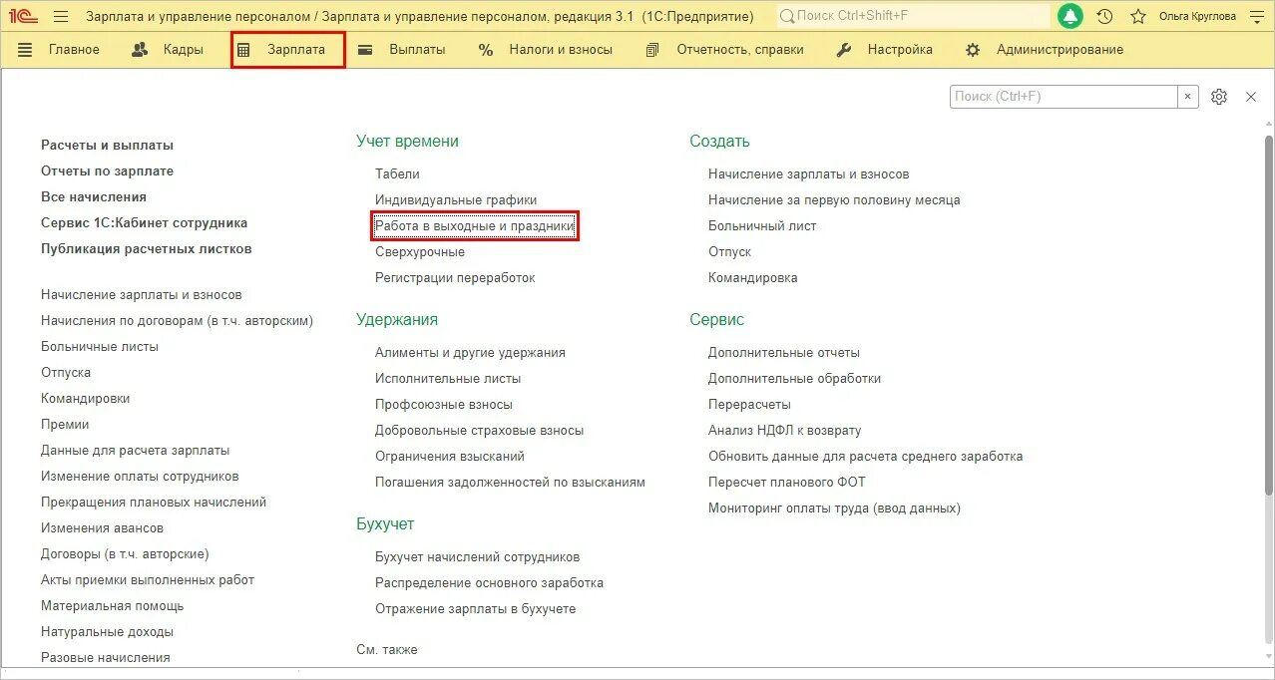
Task: Open Погашения задолженностей по взысканиям
Action: click(510, 483)
